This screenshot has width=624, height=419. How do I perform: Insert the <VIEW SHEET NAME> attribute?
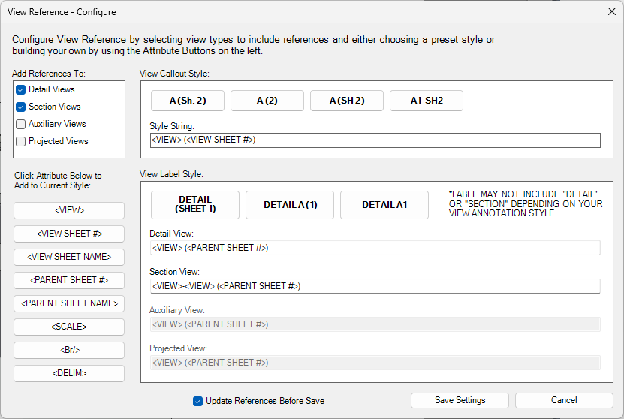(69, 257)
